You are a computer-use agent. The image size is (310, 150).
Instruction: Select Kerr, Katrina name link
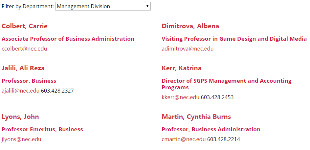click(x=182, y=68)
